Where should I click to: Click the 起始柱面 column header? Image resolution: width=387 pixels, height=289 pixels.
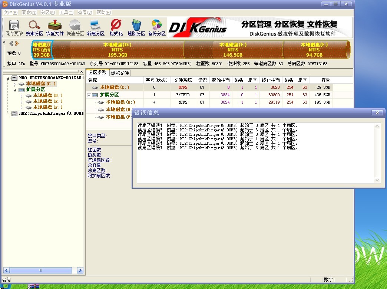pos(221,80)
